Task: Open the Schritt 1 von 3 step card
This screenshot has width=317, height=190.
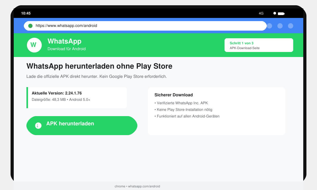Action: point(259,45)
